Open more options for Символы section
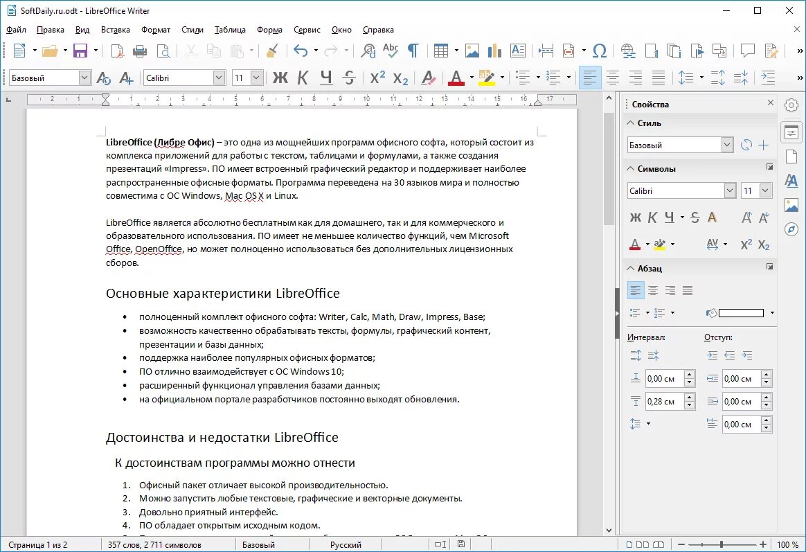 click(769, 166)
